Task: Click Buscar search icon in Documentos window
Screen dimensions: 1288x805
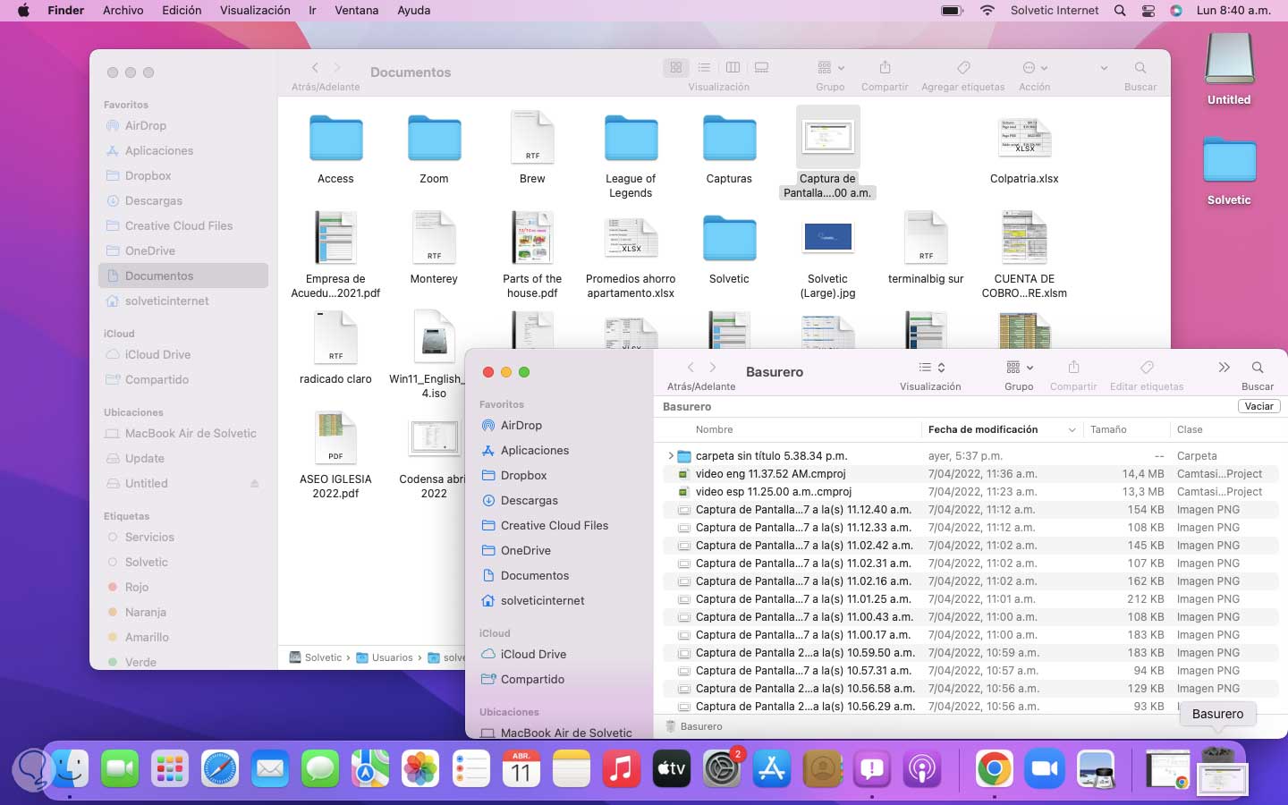Action: point(1140,68)
